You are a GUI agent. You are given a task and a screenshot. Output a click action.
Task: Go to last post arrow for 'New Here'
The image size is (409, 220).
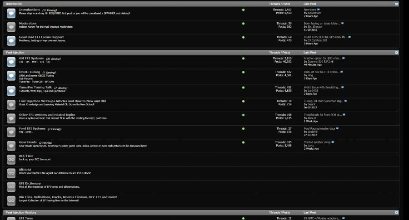319,10
